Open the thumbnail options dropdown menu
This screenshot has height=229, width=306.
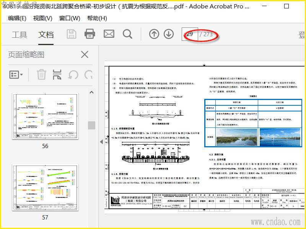click(x=16, y=74)
